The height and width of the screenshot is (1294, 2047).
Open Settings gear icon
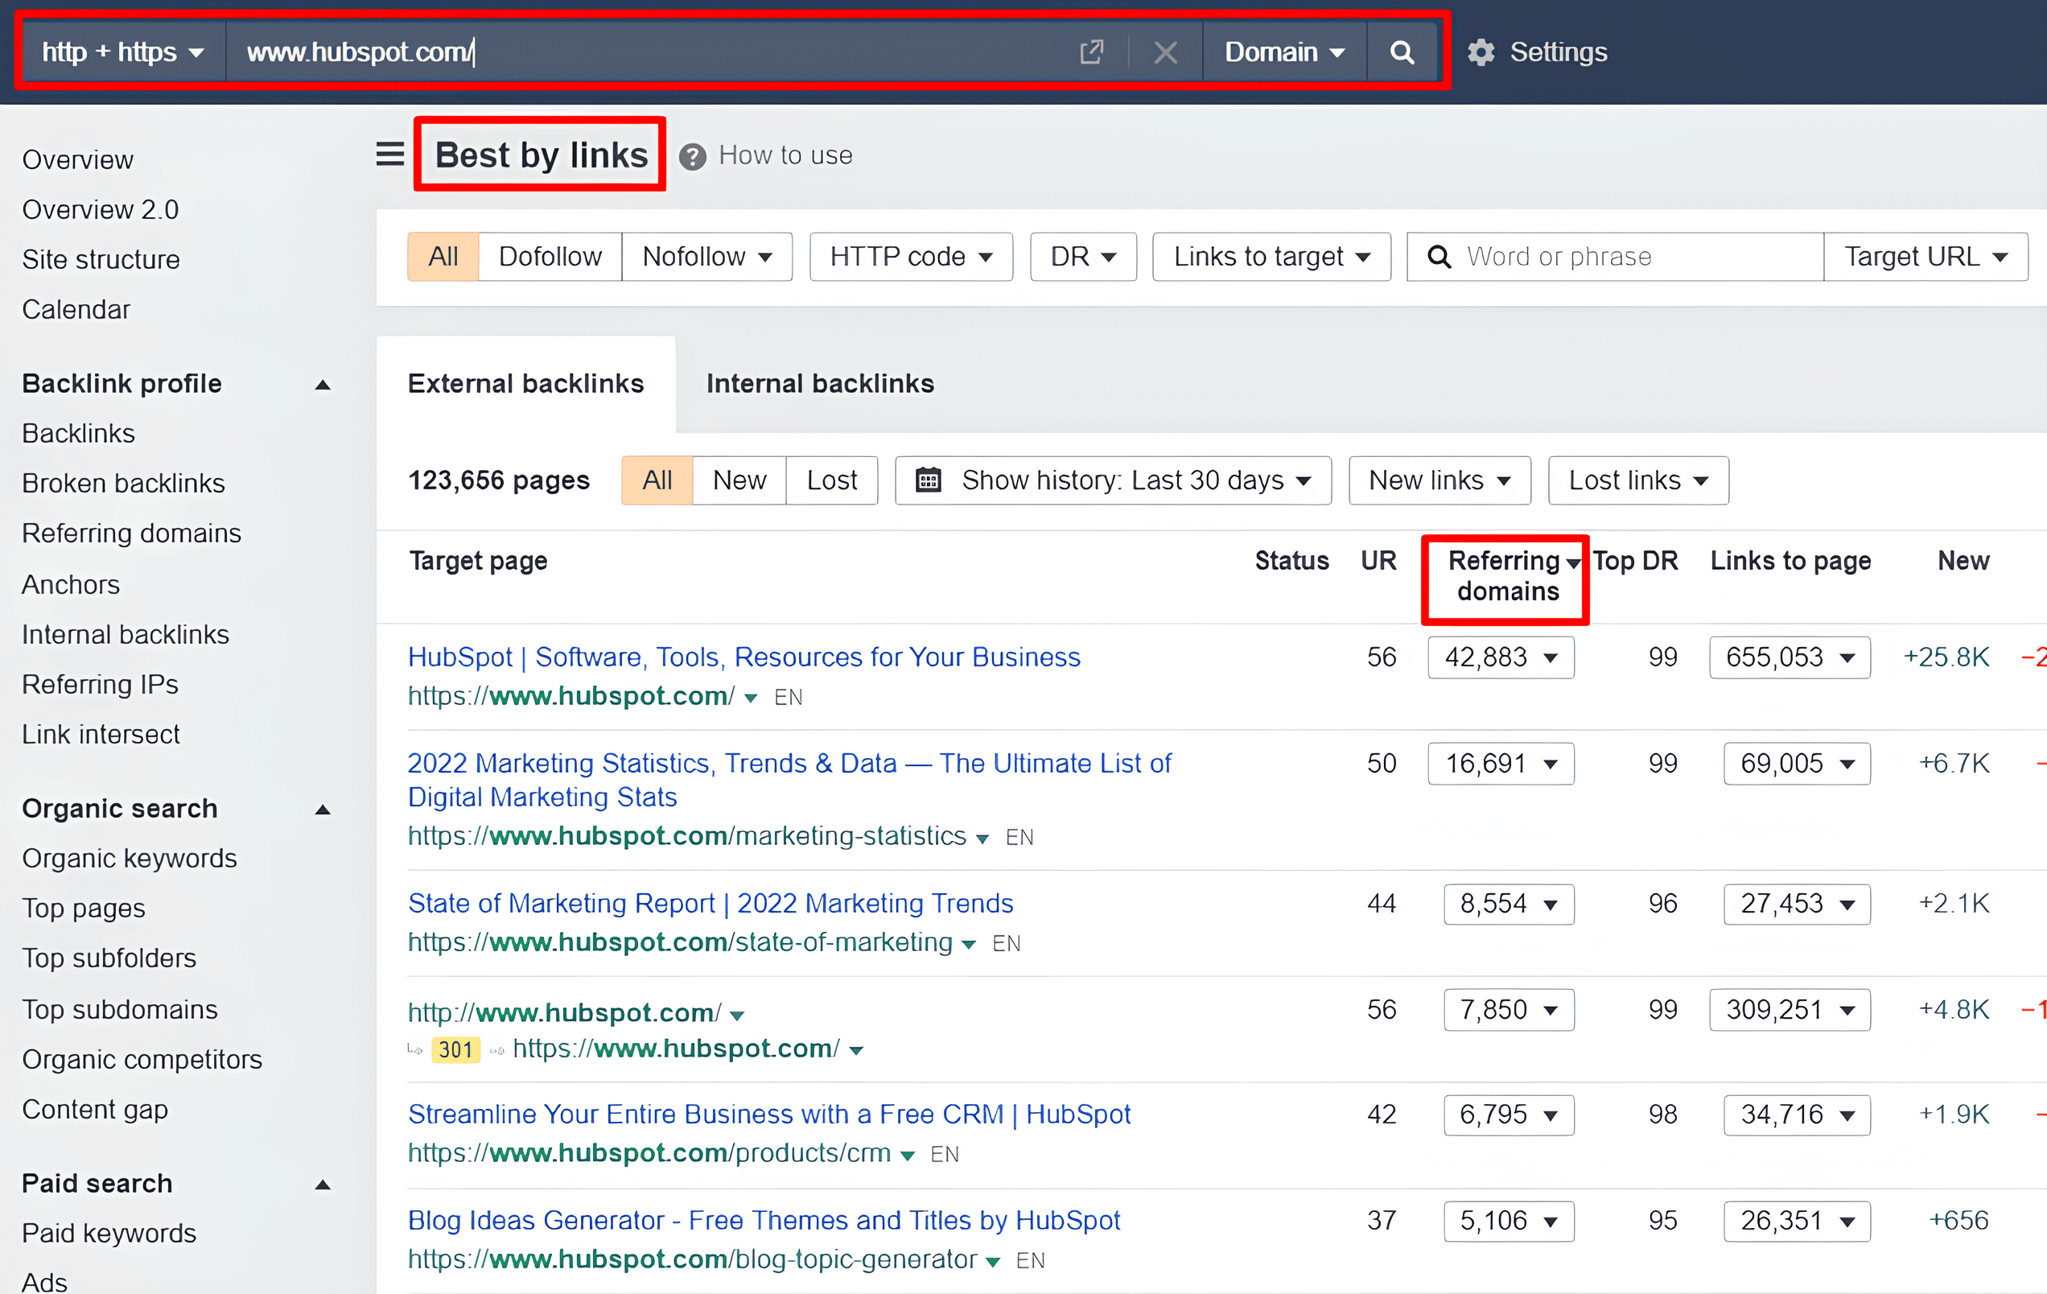pos(1481,53)
